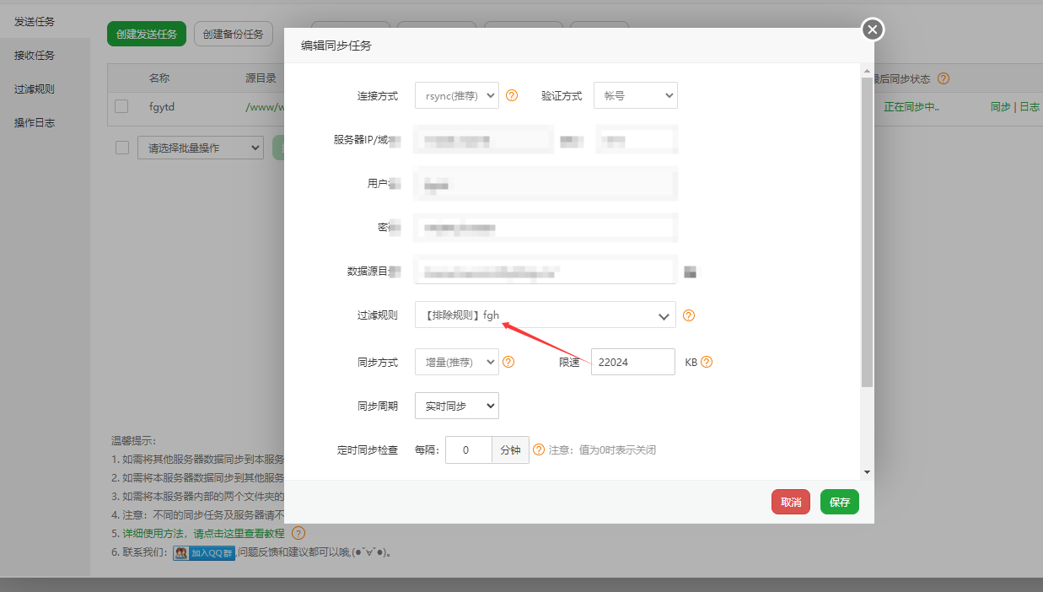Click the data source directory input
This screenshot has width=1043, height=592.
[546, 271]
